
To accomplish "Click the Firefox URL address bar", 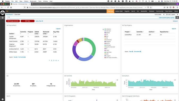I will [x=86, y=7].
